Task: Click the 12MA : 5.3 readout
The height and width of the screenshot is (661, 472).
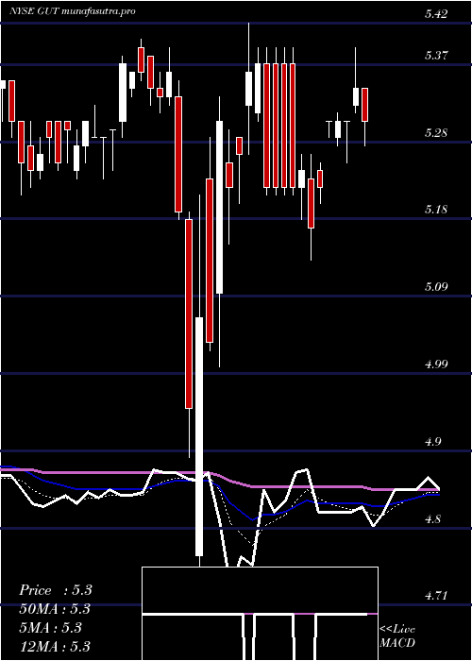Action: [55, 646]
